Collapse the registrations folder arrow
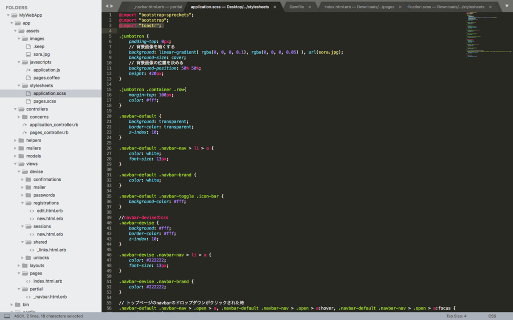This screenshot has width=513, height=320. click(23, 203)
